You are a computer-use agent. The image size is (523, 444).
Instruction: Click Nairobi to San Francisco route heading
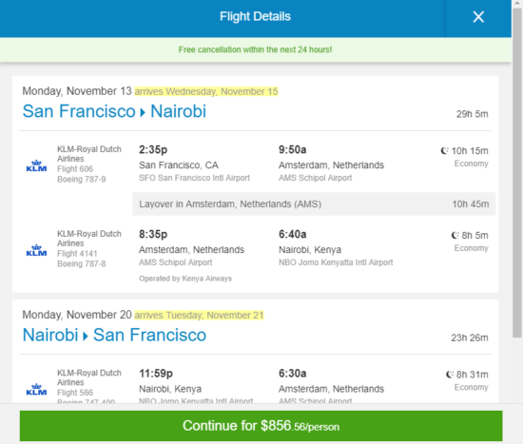[114, 335]
